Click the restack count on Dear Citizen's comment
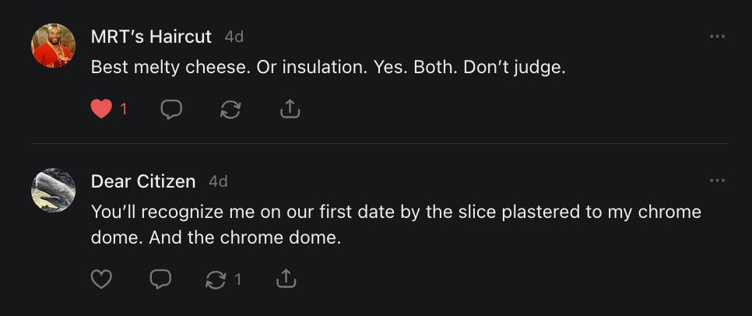This screenshot has height=316, width=752. pos(238,278)
